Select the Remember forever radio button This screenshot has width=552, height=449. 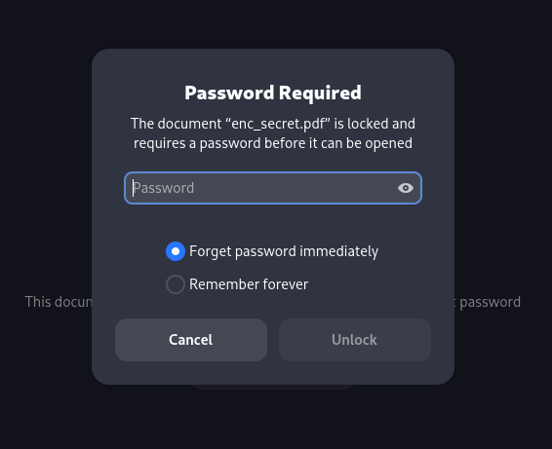click(x=176, y=284)
